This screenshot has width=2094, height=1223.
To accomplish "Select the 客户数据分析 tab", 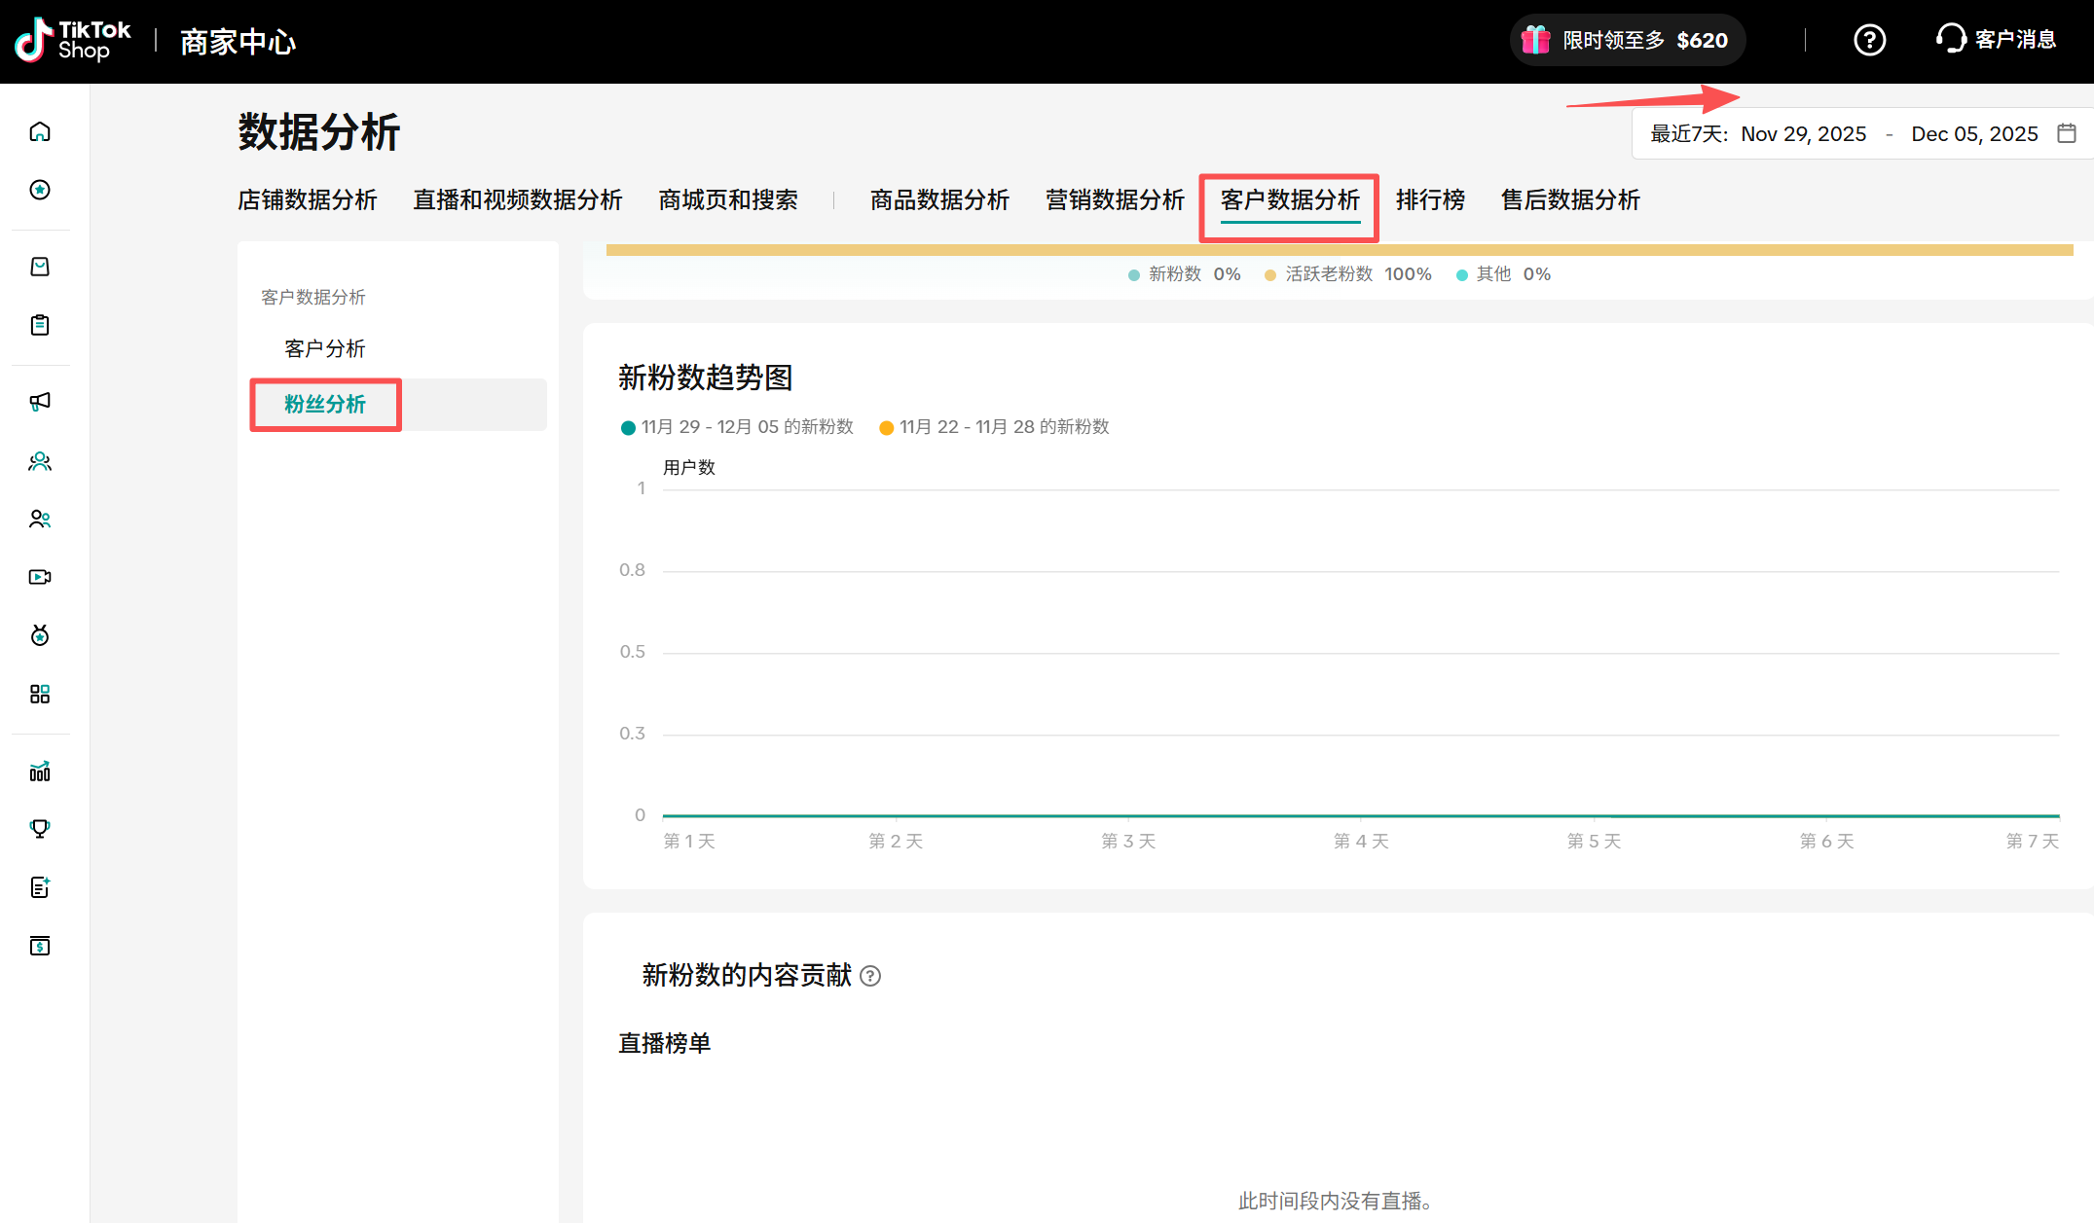I will (1290, 199).
